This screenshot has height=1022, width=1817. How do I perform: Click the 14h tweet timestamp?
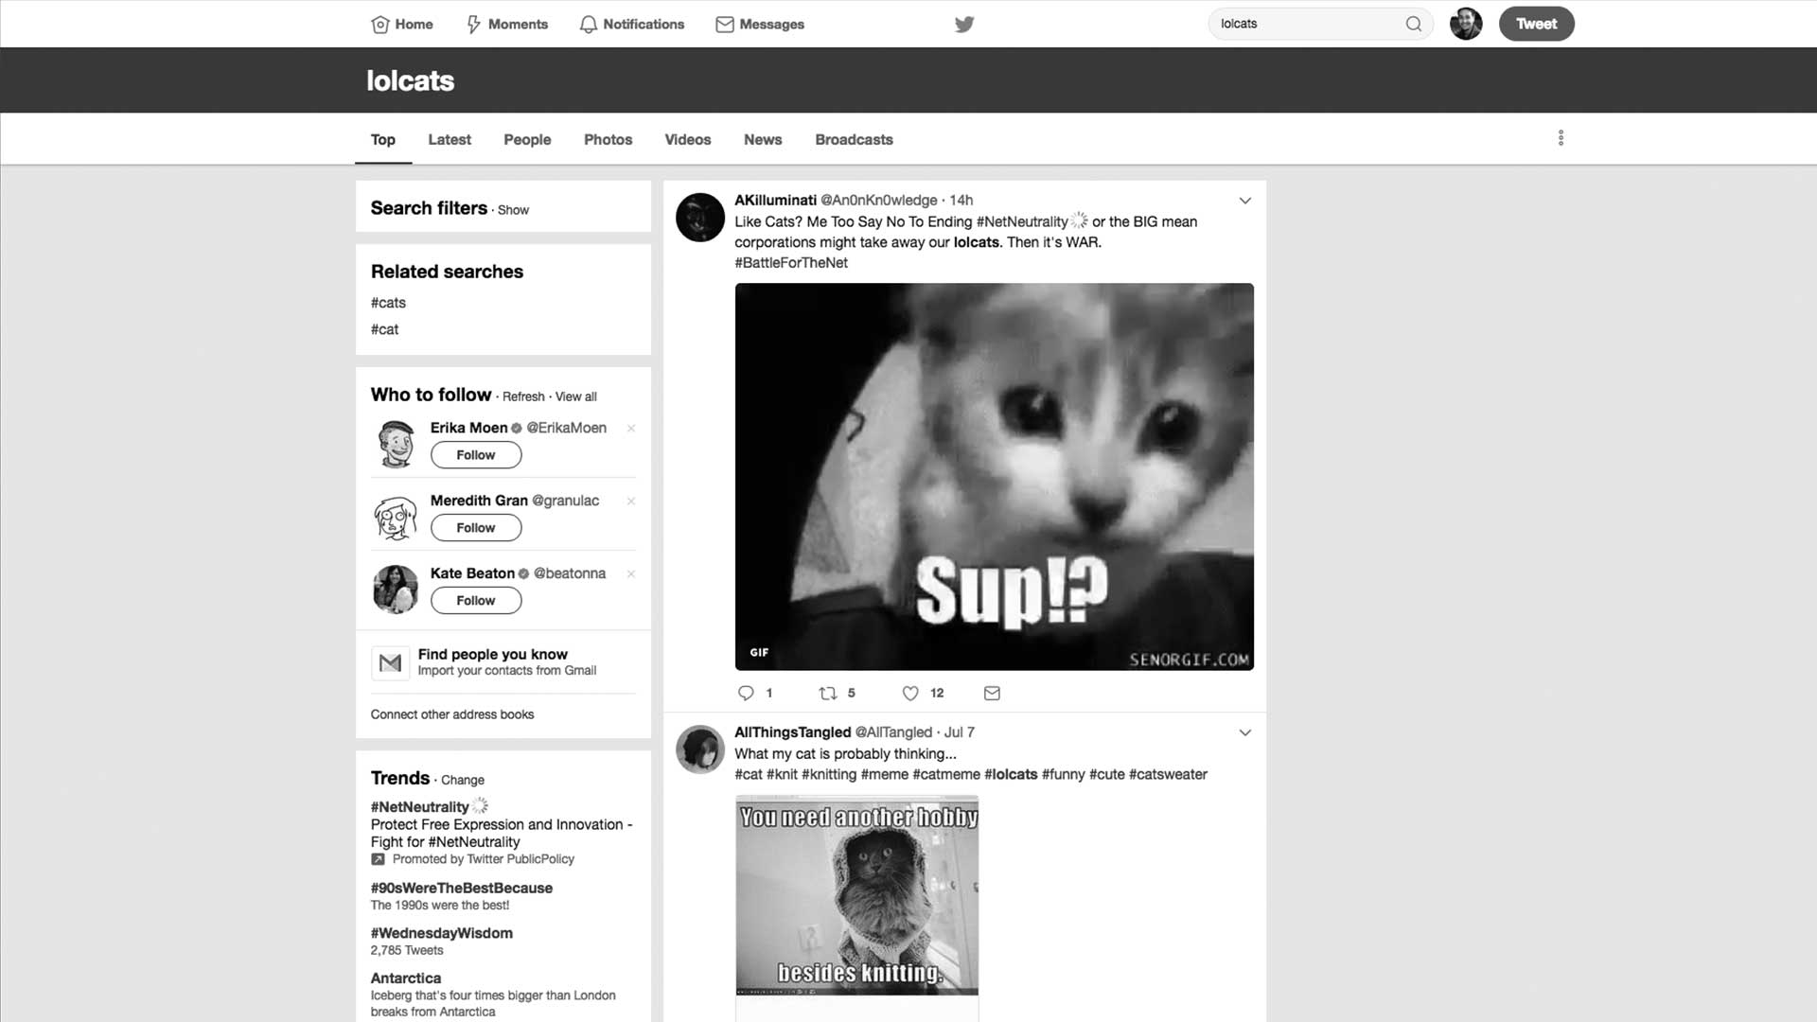click(961, 201)
